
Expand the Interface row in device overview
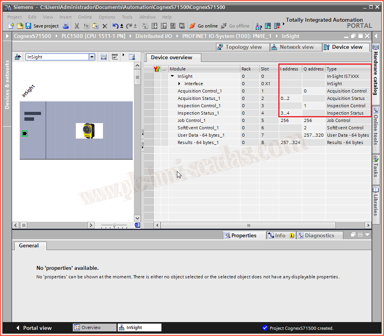pyautogui.click(x=179, y=84)
